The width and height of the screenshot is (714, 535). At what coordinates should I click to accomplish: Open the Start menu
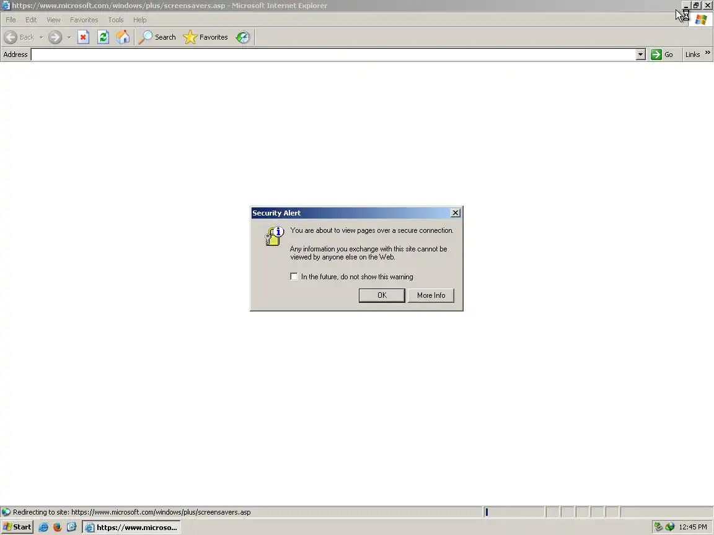(x=17, y=528)
